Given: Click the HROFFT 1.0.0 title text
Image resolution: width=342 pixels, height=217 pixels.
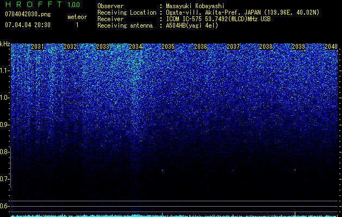Looking at the screenshot, I should 42,4.
